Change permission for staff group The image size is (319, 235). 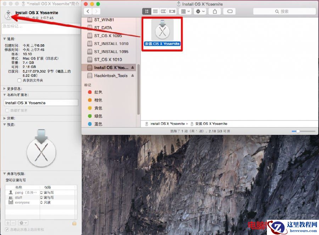coord(47,197)
